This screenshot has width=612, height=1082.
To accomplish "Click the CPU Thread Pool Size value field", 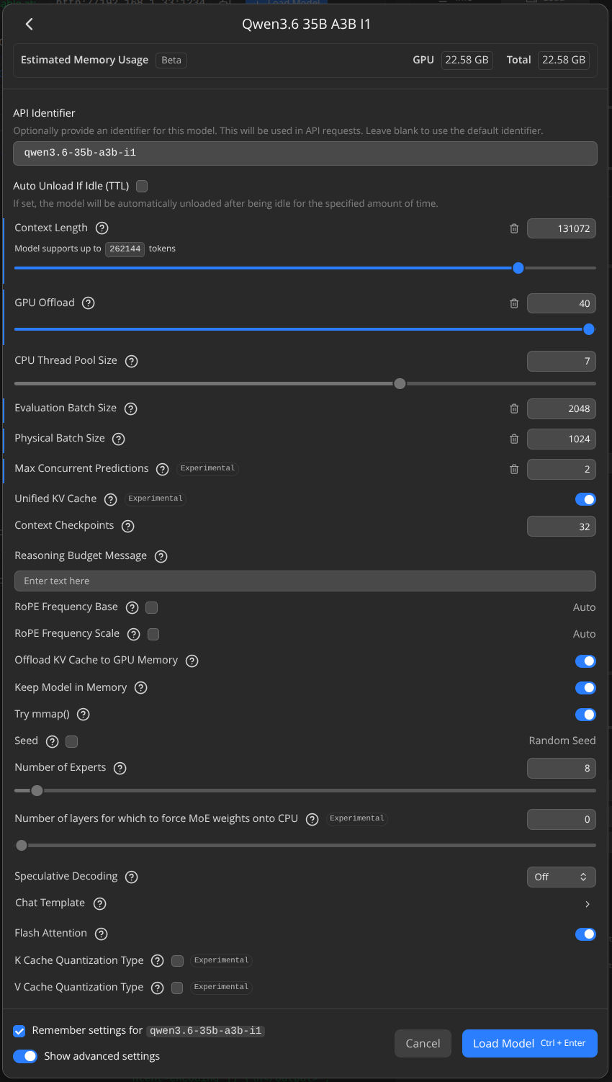I will [561, 361].
